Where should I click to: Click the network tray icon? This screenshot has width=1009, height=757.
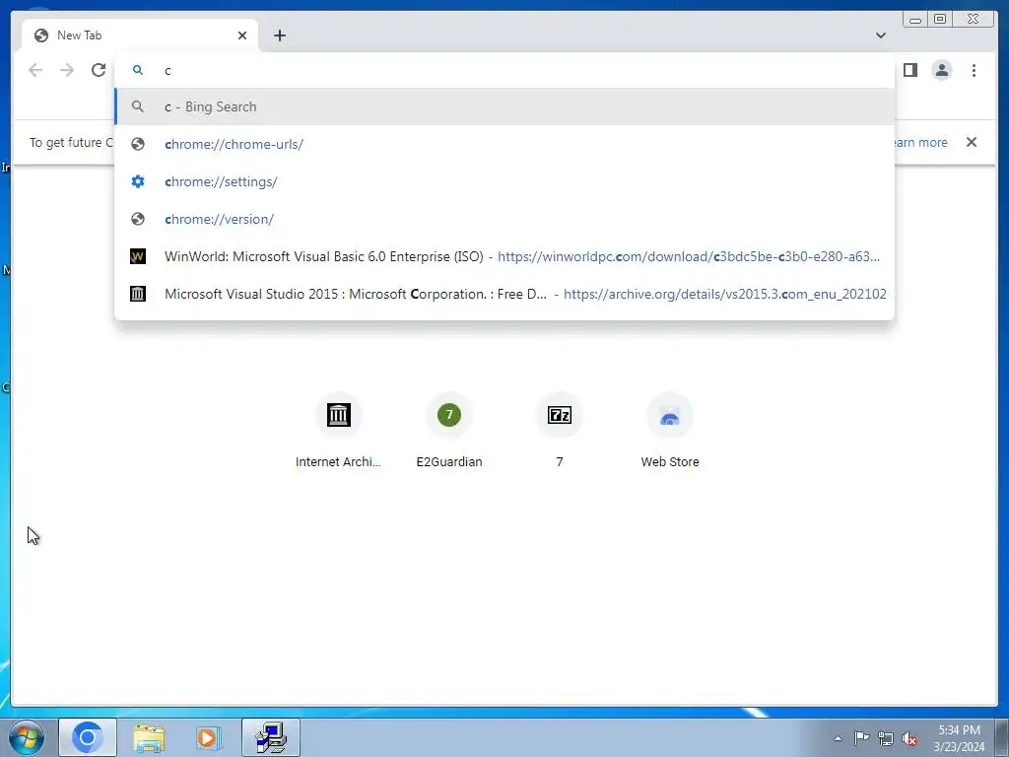[886, 738]
